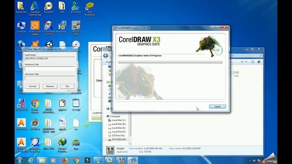Open the Computer desktop icon
This screenshot has height=164, width=292.
point(21,27)
